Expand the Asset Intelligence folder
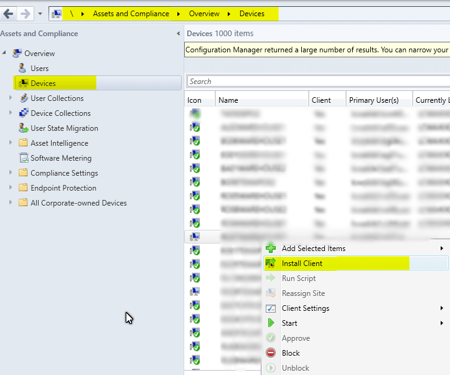 click(x=11, y=143)
